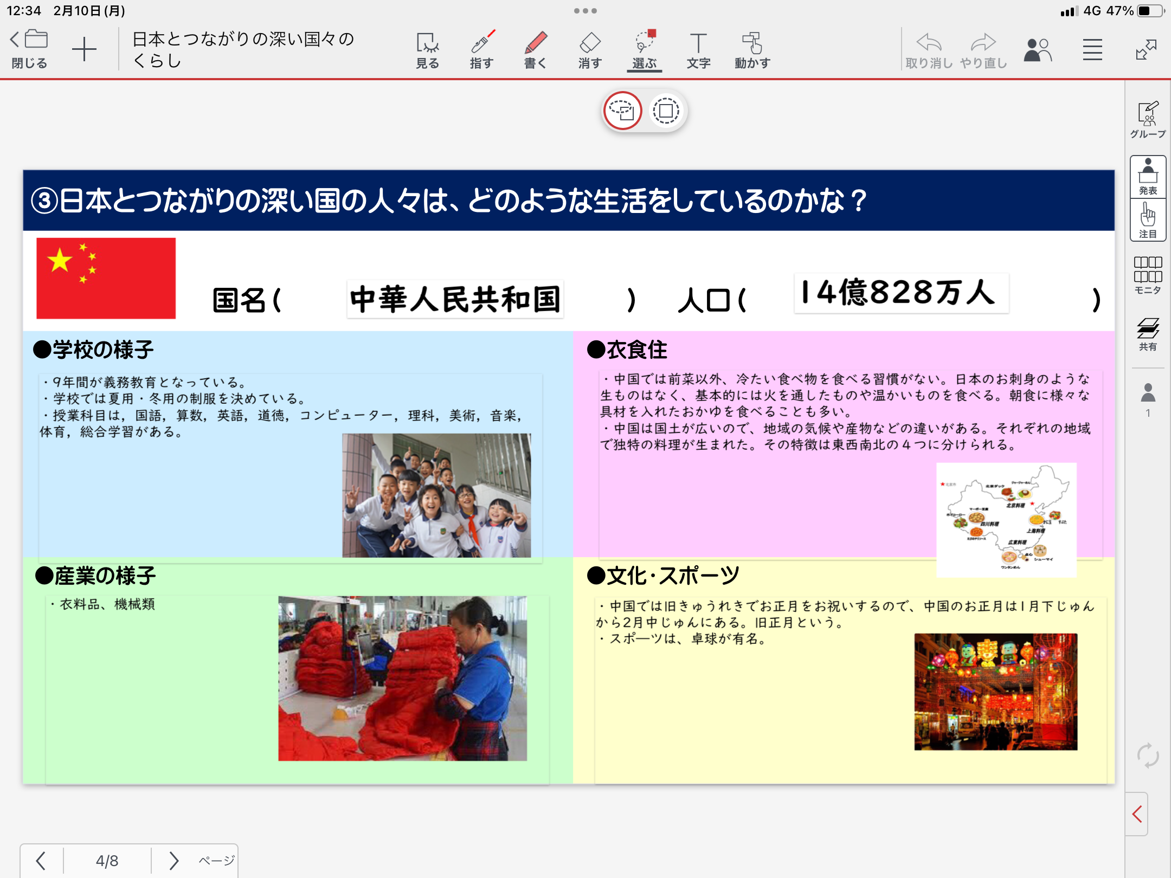The image size is (1171, 878).
Task: Add new page with plus button
Action: 84,50
